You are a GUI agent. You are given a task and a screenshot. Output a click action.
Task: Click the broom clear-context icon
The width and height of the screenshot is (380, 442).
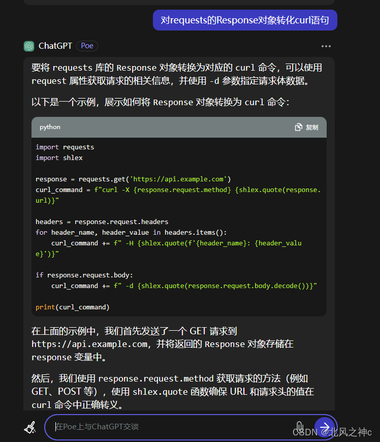(30, 427)
